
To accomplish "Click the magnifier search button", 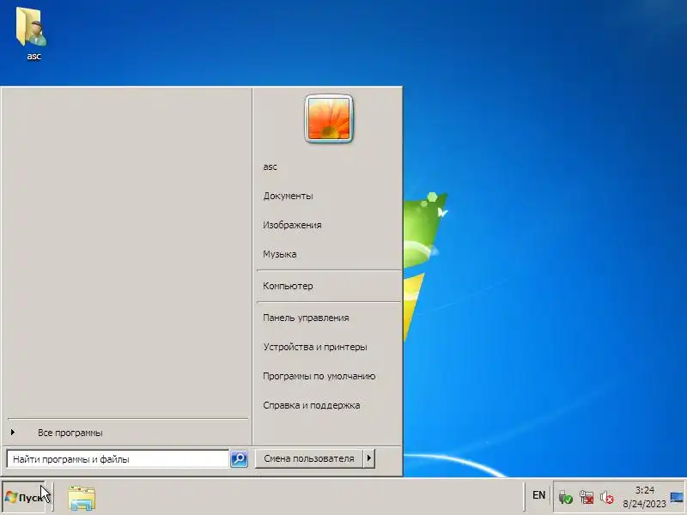I will click(x=239, y=459).
